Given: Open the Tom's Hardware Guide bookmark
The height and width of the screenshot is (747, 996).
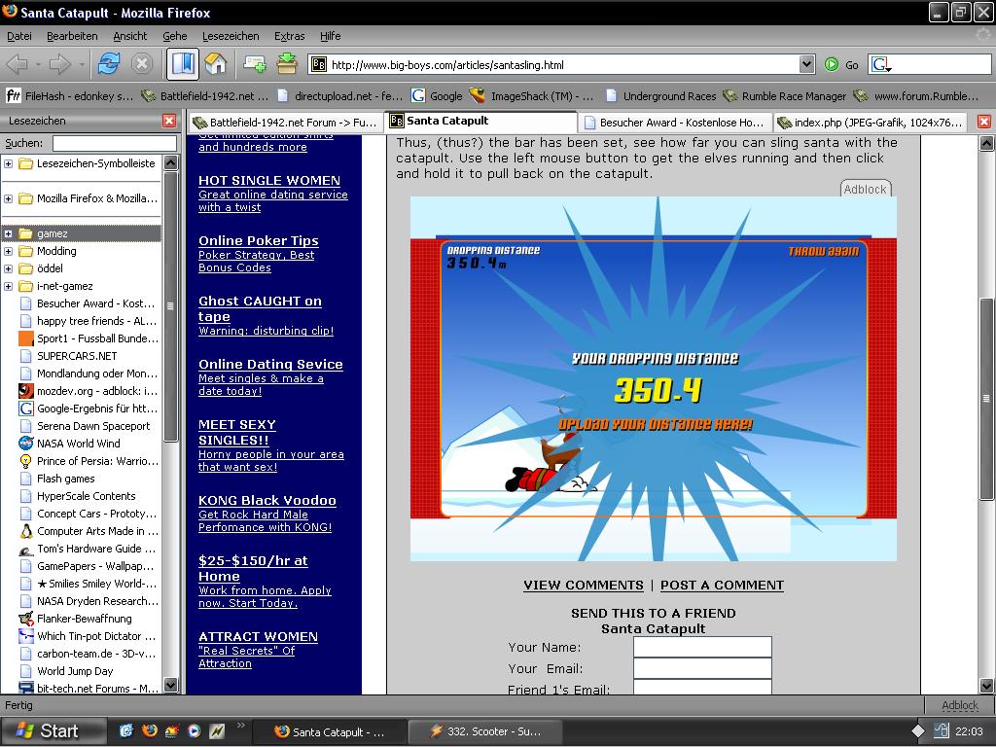Looking at the screenshot, I should tap(88, 549).
